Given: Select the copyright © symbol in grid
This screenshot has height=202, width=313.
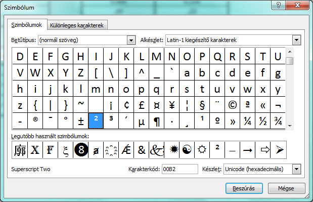Looking at the screenshot, I should pyautogui.click(x=233, y=105).
